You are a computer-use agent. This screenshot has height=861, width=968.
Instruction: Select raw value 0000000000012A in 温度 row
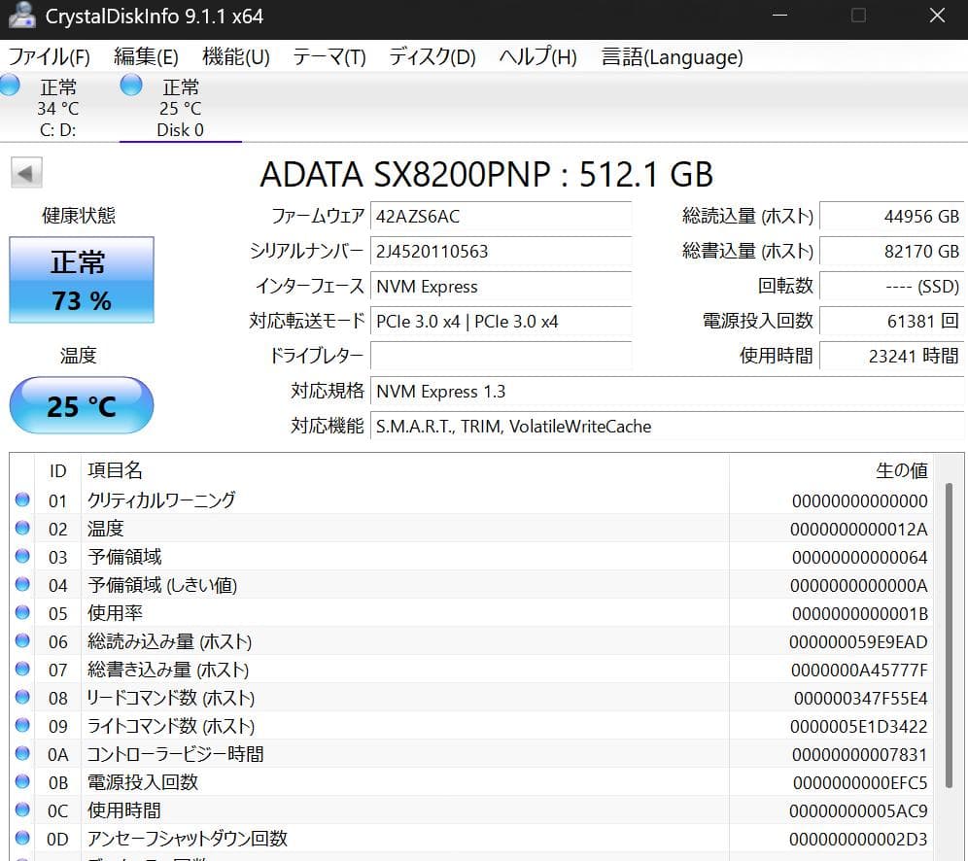coord(859,529)
